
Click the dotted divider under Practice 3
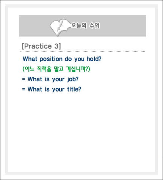(x=83, y=52)
